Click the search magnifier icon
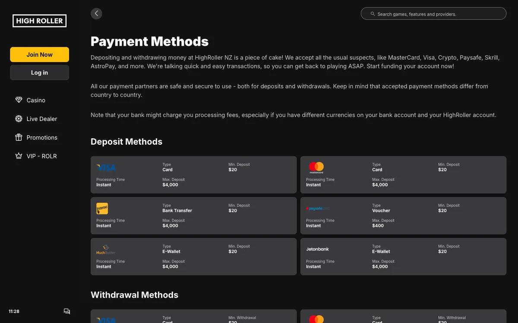Screen dimensions: 518x323 click(373, 14)
